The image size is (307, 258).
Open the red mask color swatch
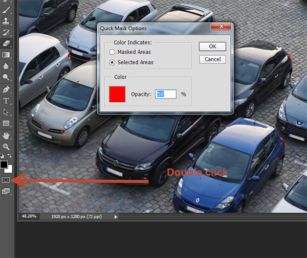pos(117,94)
